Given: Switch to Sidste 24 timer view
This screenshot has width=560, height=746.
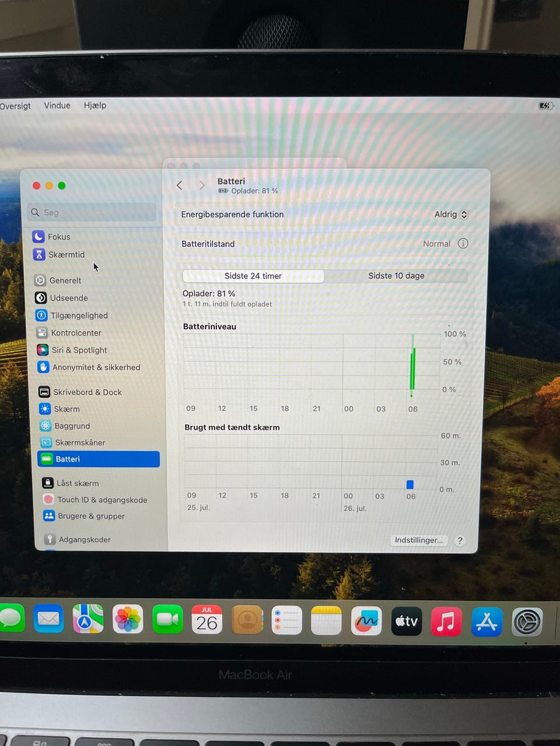Looking at the screenshot, I should (x=253, y=276).
